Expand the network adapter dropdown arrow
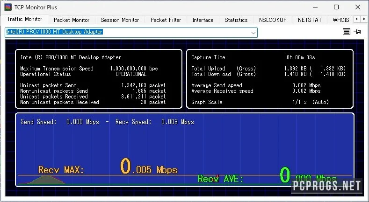This screenshot has height=202, width=369. (253, 33)
